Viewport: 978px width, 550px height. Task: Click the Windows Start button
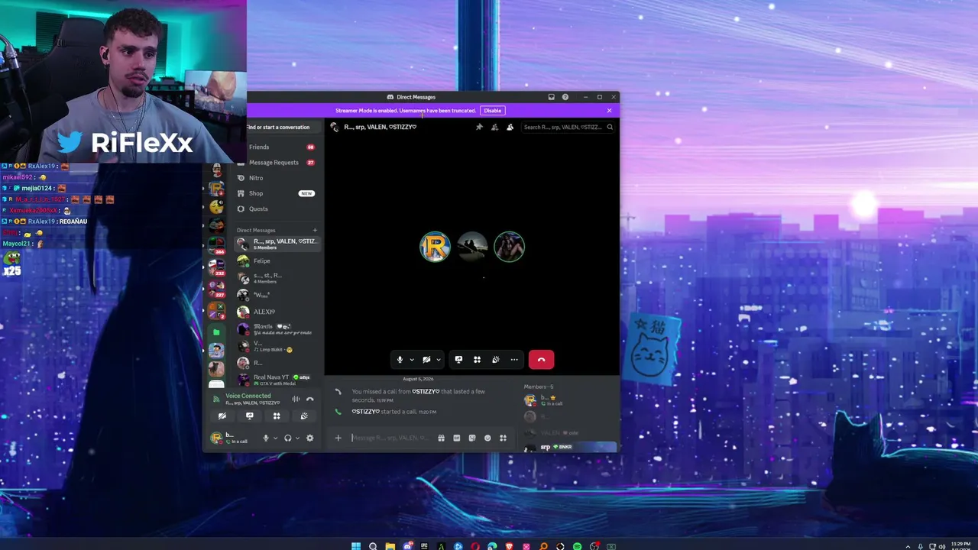[356, 546]
